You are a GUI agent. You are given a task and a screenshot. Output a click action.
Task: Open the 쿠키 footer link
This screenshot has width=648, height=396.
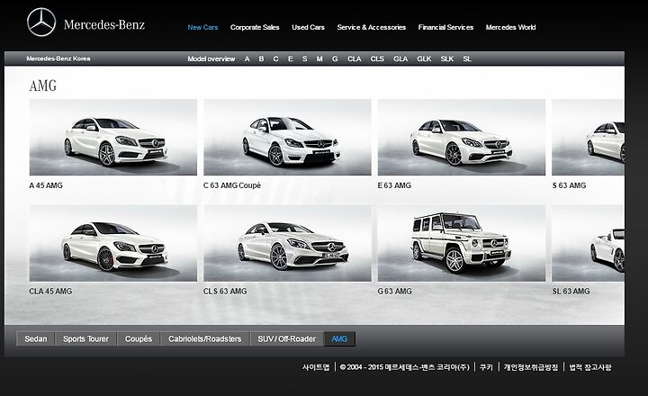486,367
